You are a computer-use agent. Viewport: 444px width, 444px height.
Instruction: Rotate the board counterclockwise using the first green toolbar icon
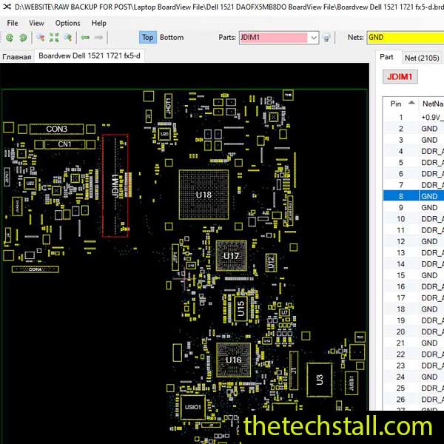pyautogui.click(x=10, y=38)
